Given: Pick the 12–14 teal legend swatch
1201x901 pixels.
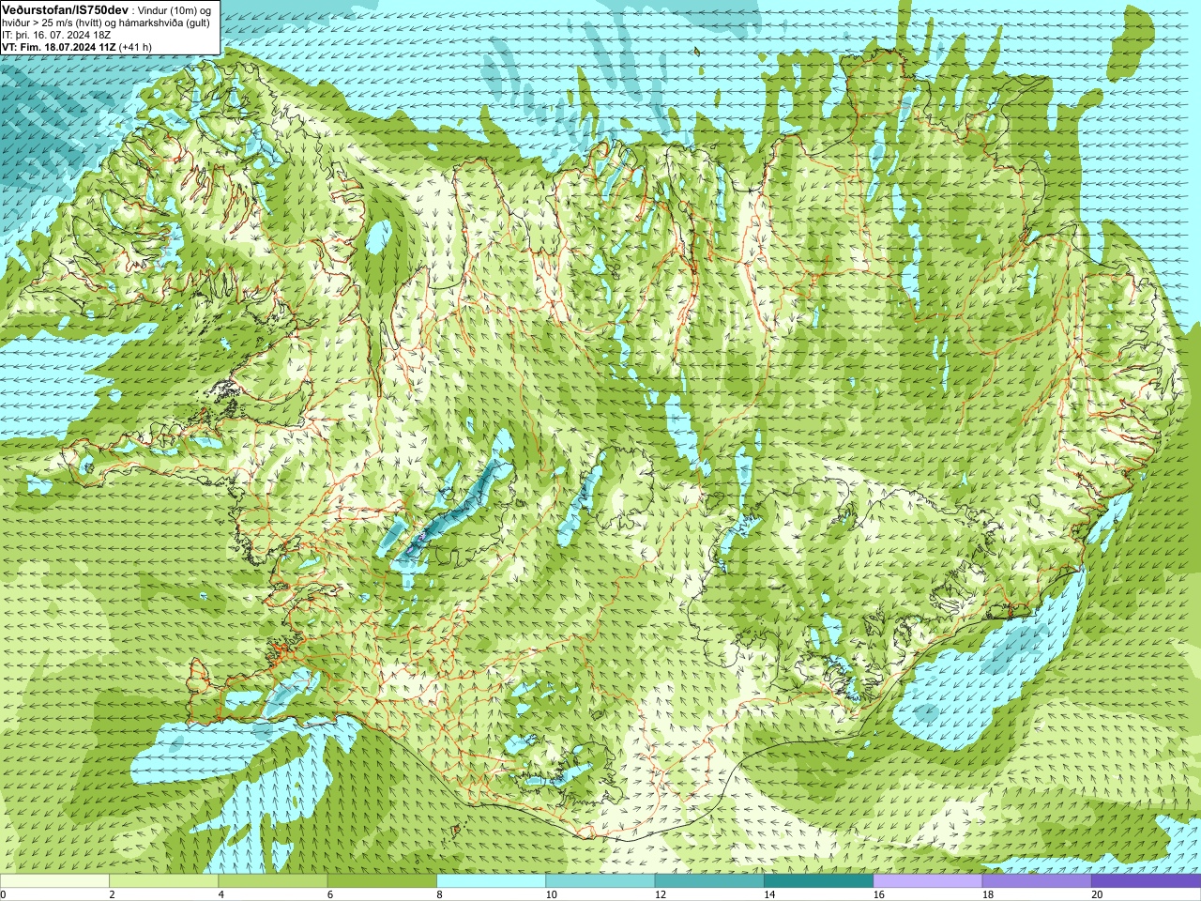Looking at the screenshot, I should point(709,881).
